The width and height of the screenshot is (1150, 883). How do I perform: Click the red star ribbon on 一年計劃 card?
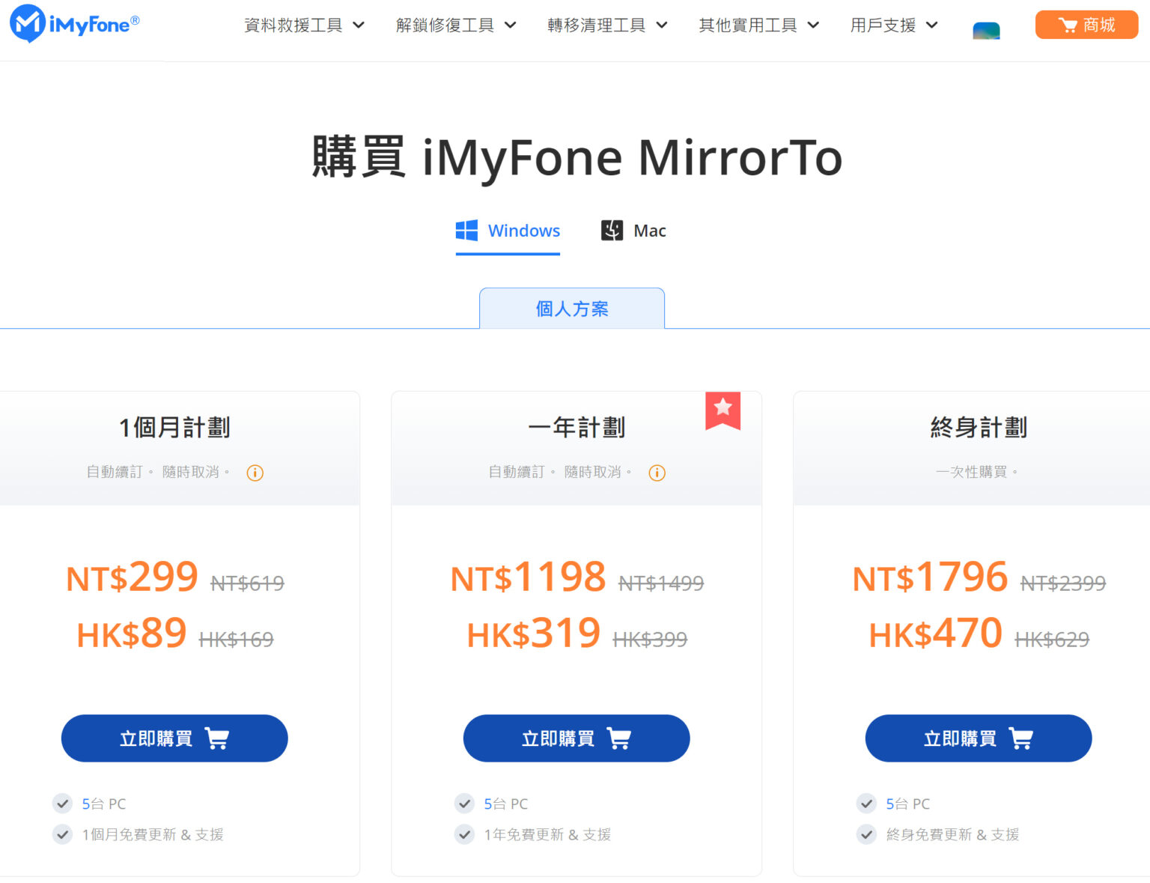722,409
